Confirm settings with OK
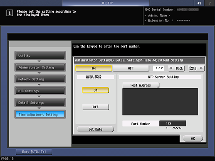 click(x=193, y=139)
